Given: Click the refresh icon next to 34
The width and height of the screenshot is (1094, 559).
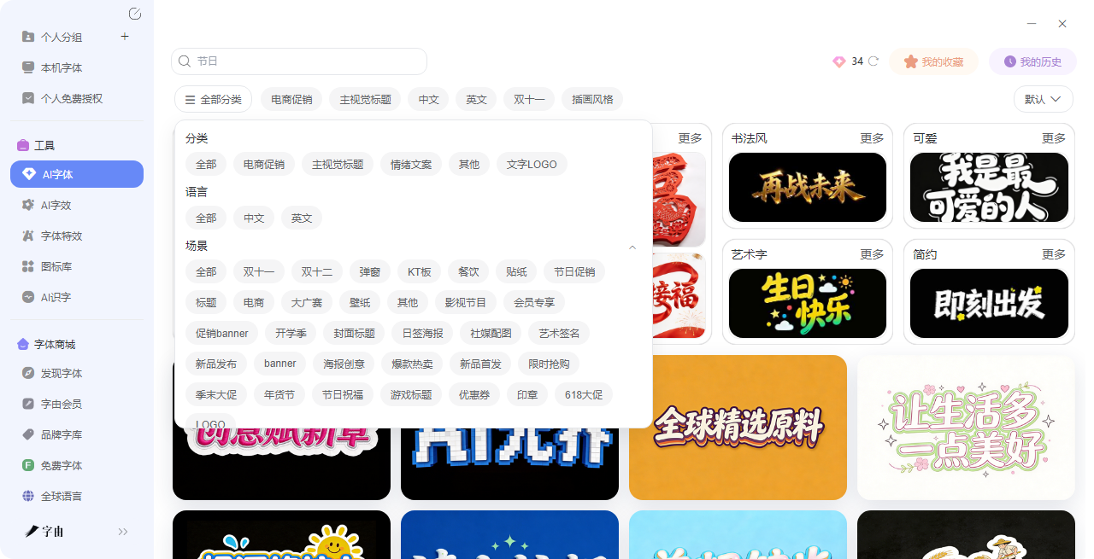Looking at the screenshot, I should pyautogui.click(x=873, y=61).
